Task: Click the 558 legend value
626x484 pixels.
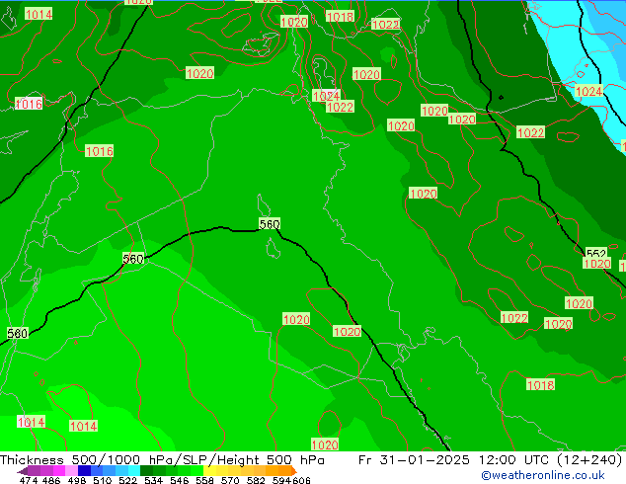Action: coord(204,480)
